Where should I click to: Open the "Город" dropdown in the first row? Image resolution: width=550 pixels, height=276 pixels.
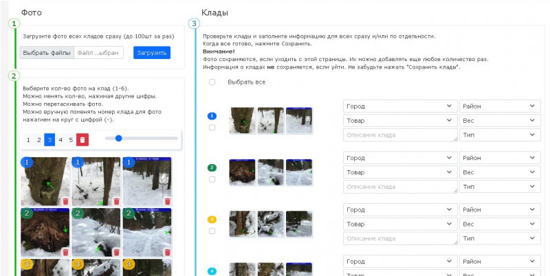click(x=399, y=106)
